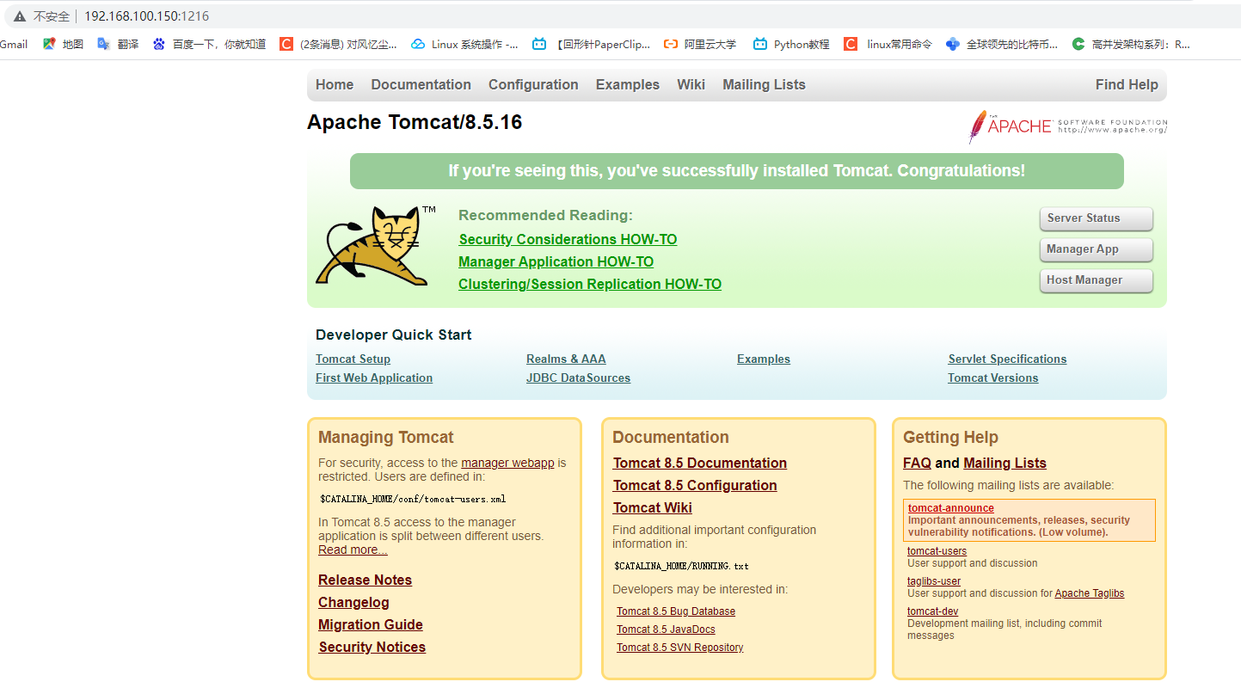1241x694 pixels.
Task: Open the 回形针PaperClip bookmark icon
Action: point(539,44)
